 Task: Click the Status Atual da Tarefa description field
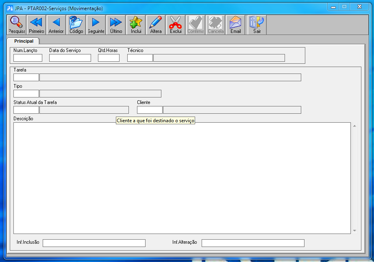pos(84,110)
